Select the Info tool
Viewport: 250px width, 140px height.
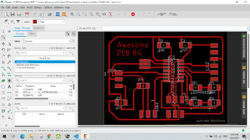pyautogui.click(x=3, y=31)
